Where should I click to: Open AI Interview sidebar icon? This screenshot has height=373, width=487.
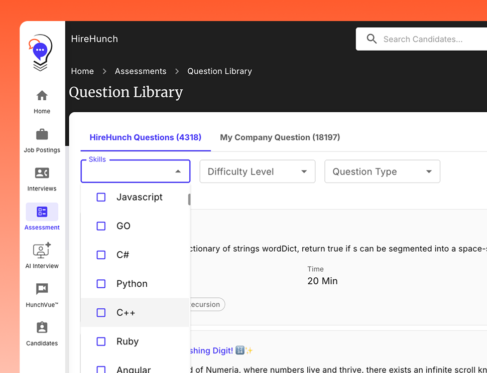tap(42, 250)
